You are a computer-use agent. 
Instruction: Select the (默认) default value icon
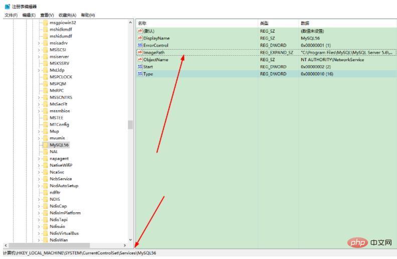tap(140, 31)
